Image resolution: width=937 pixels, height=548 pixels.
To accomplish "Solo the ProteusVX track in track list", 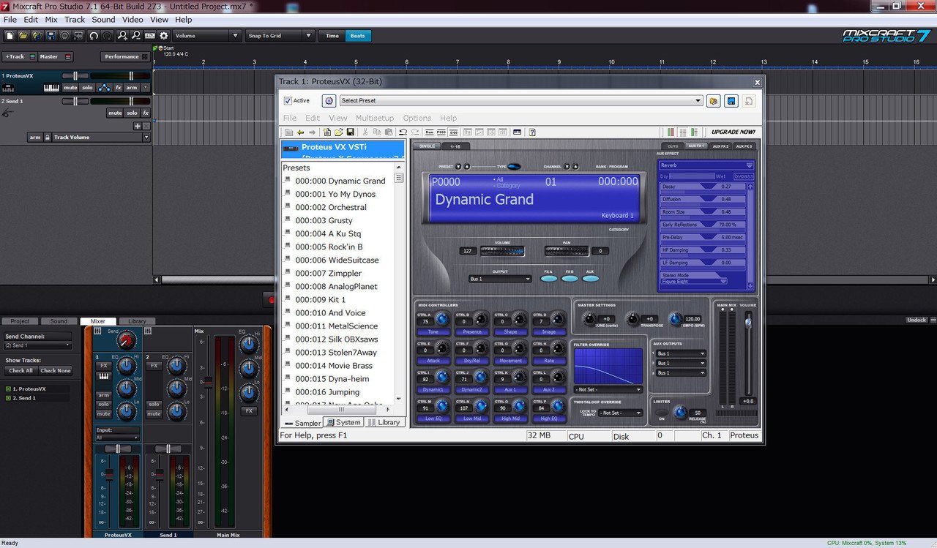I will point(88,88).
